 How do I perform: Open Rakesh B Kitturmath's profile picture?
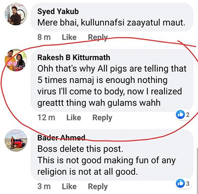[16, 60]
